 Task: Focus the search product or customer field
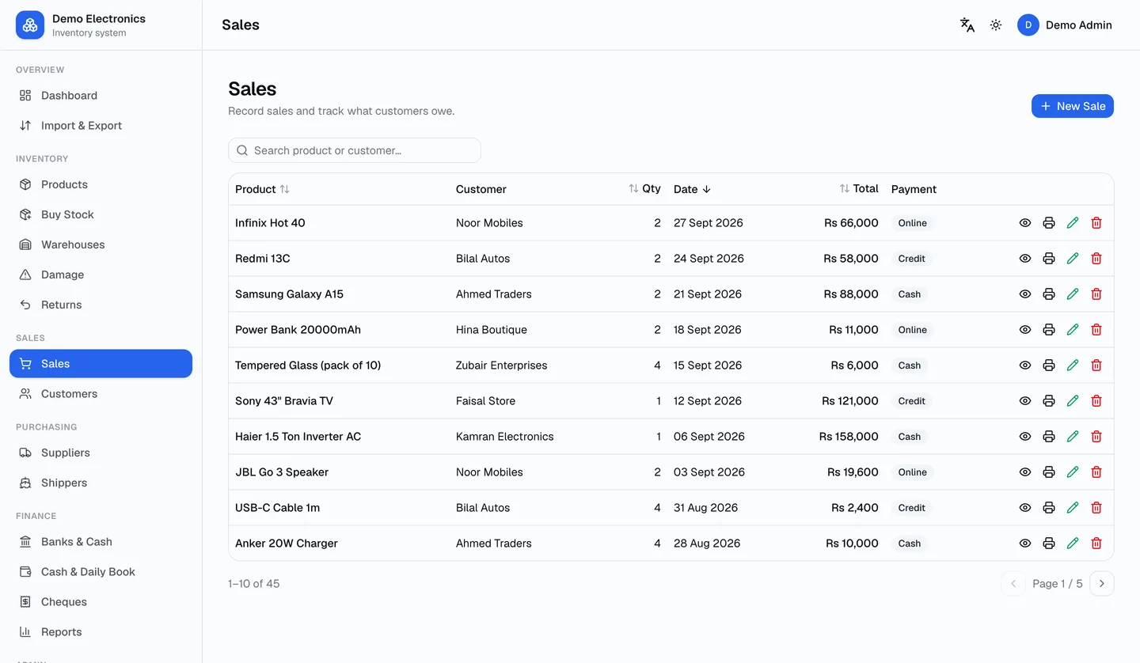click(x=355, y=150)
